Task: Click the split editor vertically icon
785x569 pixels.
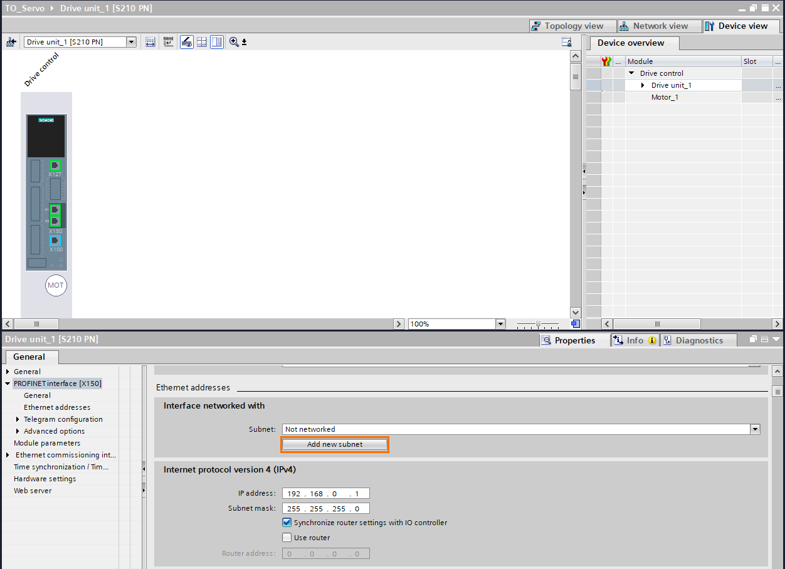Action: pyautogui.click(x=216, y=42)
